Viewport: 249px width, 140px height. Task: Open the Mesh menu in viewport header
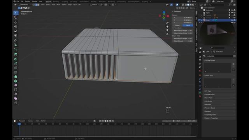click(x=58, y=5)
